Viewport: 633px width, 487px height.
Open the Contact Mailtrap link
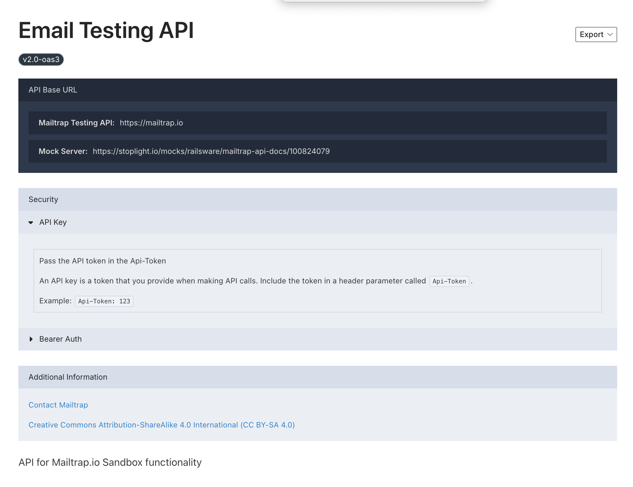click(58, 405)
